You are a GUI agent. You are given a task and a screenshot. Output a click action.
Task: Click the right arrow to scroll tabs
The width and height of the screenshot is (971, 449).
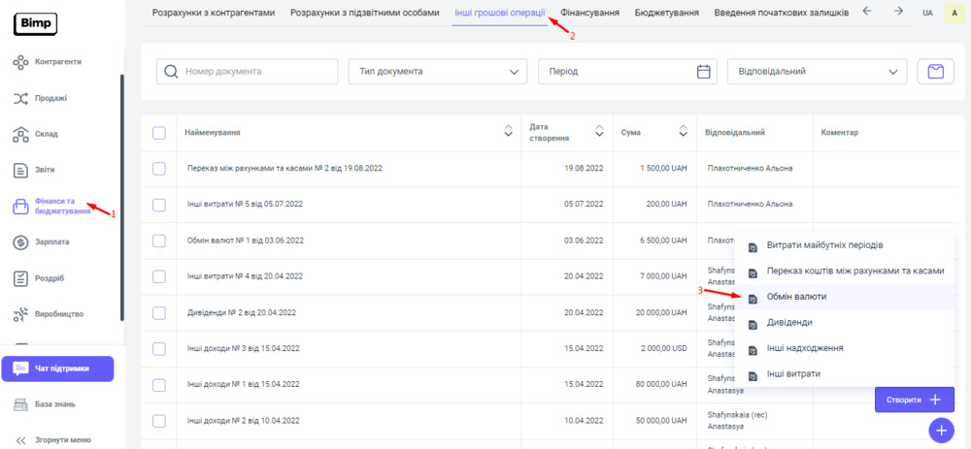[898, 12]
